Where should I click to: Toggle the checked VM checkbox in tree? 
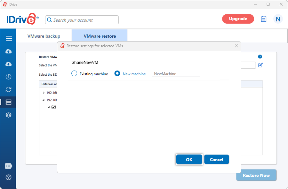(53, 107)
